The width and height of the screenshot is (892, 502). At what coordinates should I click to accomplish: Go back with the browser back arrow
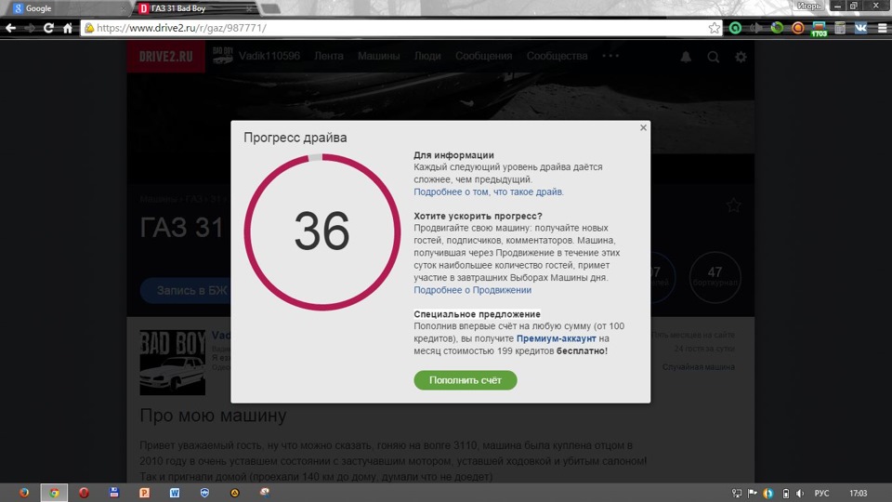10,28
